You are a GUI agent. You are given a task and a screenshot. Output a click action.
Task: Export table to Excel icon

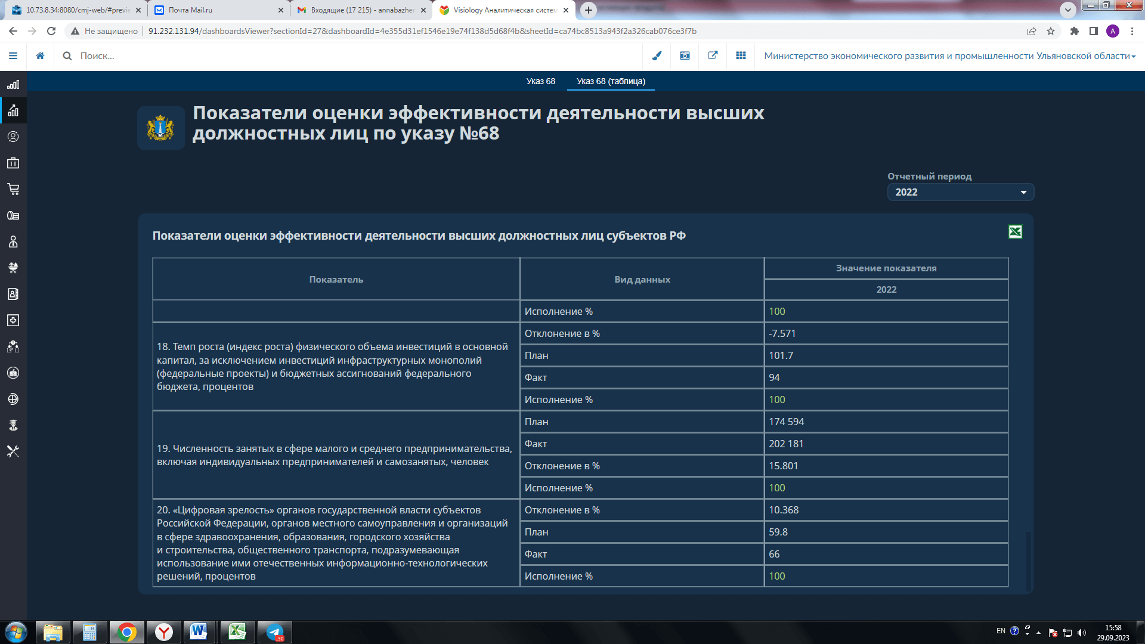point(1015,232)
